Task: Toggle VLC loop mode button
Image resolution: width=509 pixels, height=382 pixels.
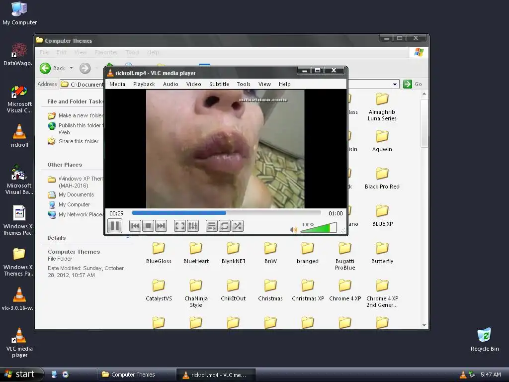Action: coord(224,226)
